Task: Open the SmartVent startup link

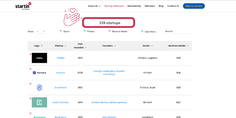Action: click(61, 88)
